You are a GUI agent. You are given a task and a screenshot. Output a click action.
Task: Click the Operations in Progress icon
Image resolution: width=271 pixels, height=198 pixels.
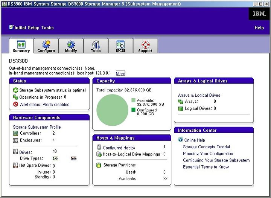[15, 97]
